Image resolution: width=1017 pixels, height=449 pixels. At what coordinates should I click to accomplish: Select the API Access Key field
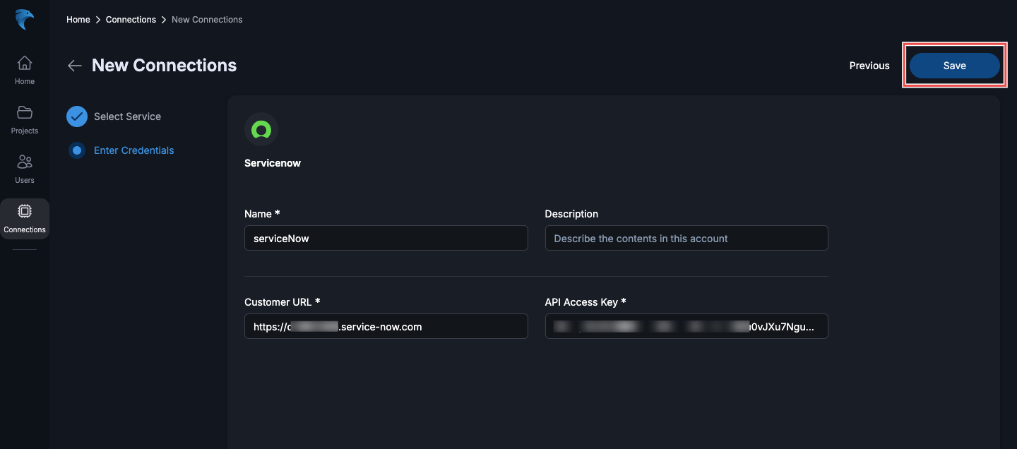(x=686, y=326)
